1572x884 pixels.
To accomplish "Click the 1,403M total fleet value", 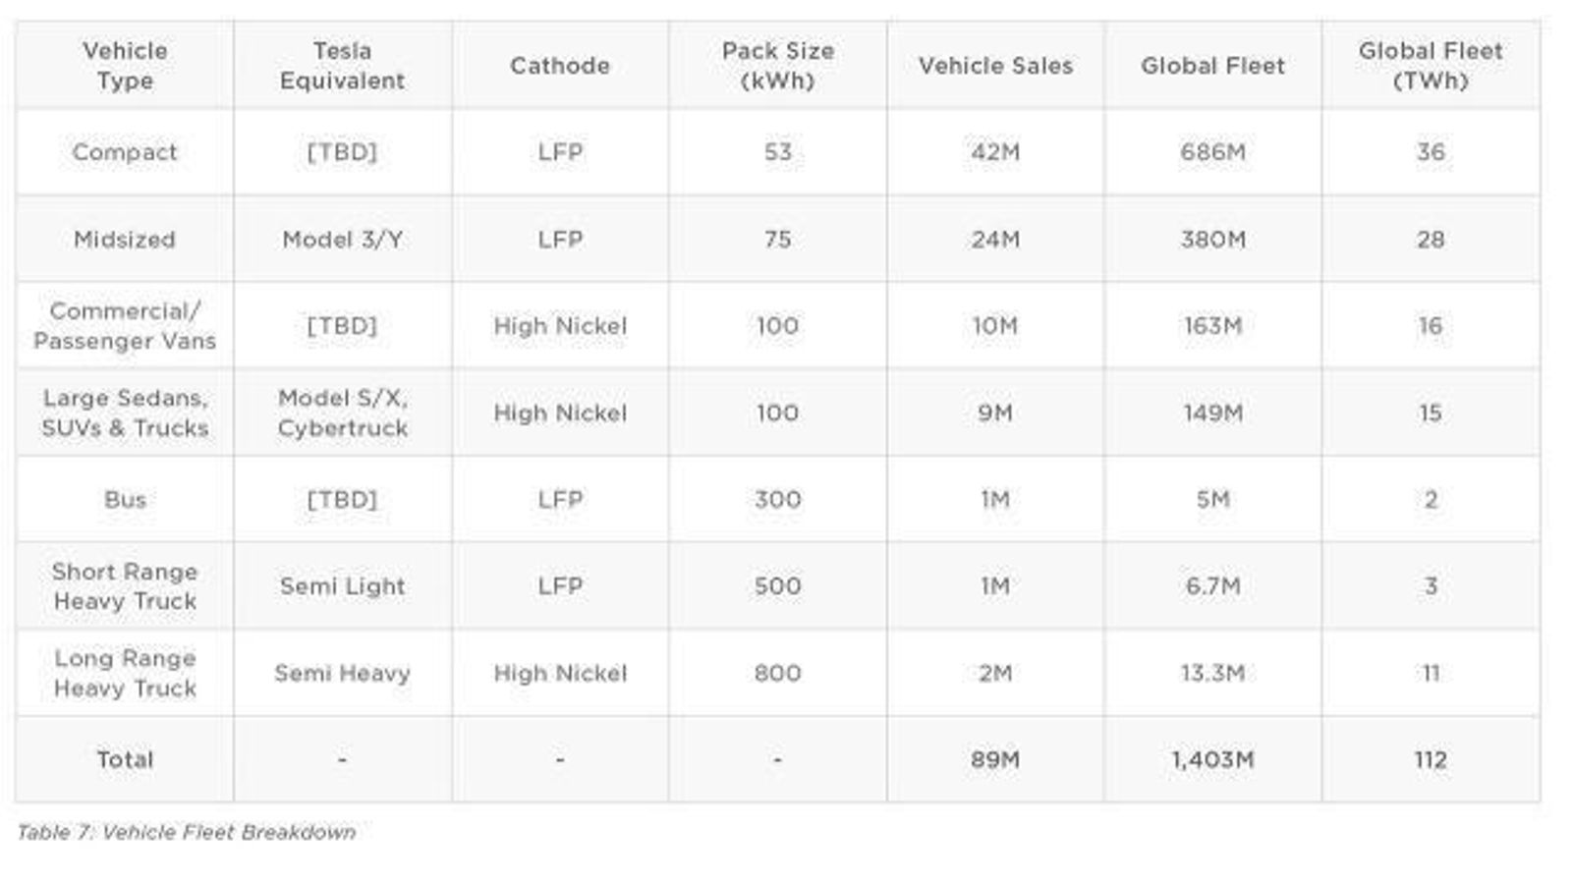I will 1212,759.
